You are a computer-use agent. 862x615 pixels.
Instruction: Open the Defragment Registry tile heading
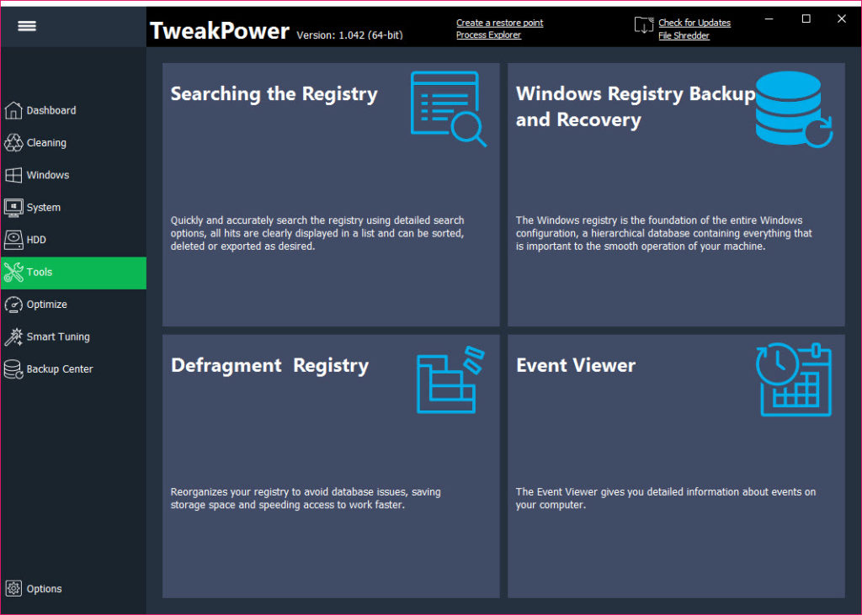point(269,365)
